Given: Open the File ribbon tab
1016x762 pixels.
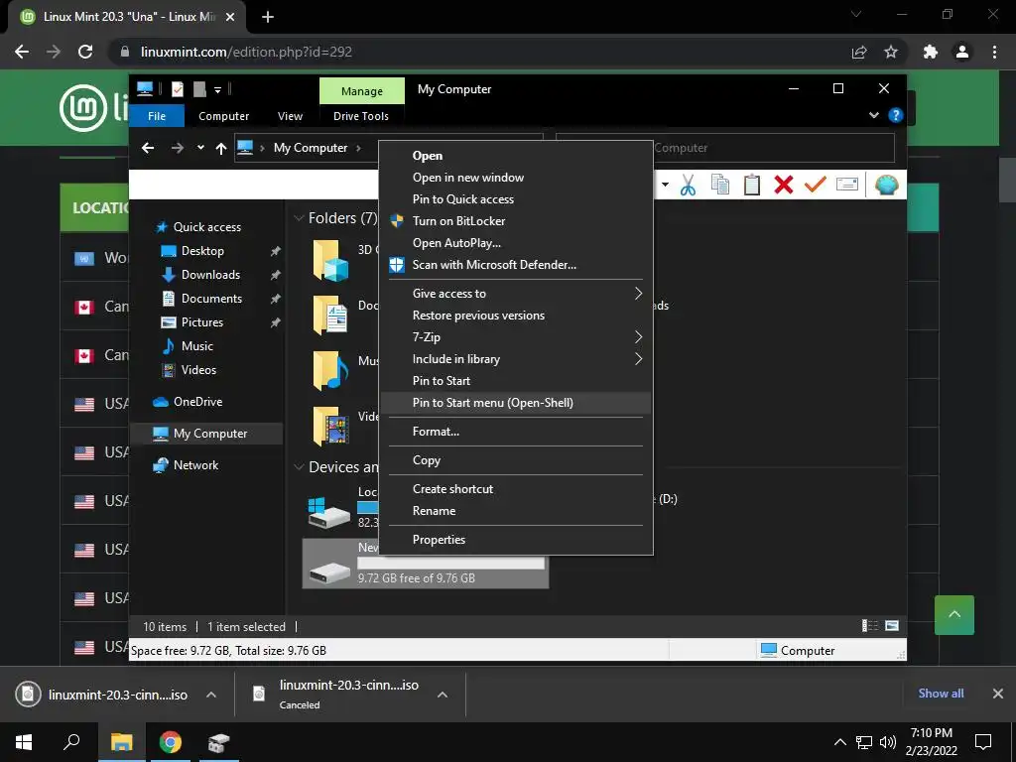Looking at the screenshot, I should coord(157,116).
